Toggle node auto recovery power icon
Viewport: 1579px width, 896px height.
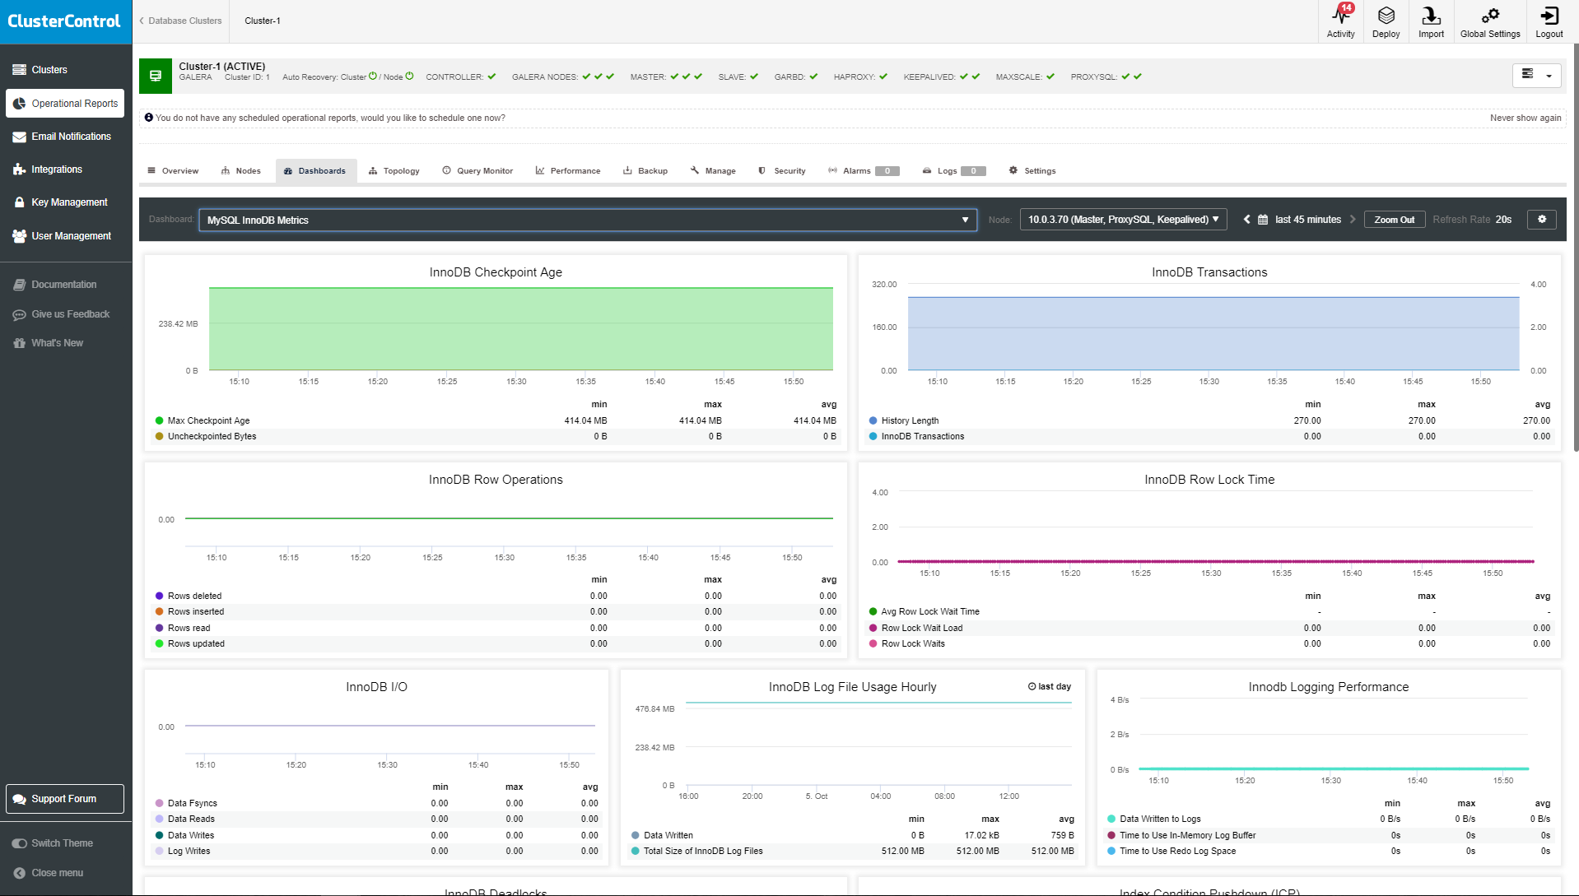click(409, 77)
